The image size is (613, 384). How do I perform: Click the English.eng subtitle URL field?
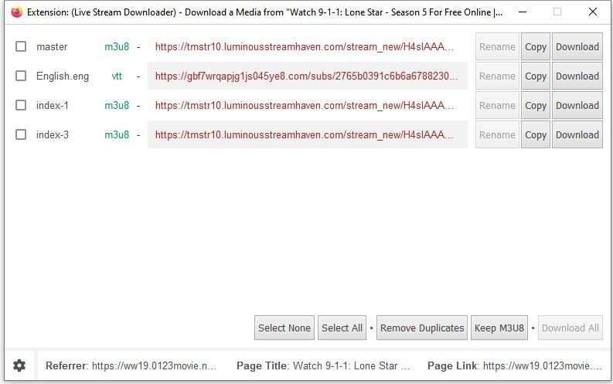(307, 76)
